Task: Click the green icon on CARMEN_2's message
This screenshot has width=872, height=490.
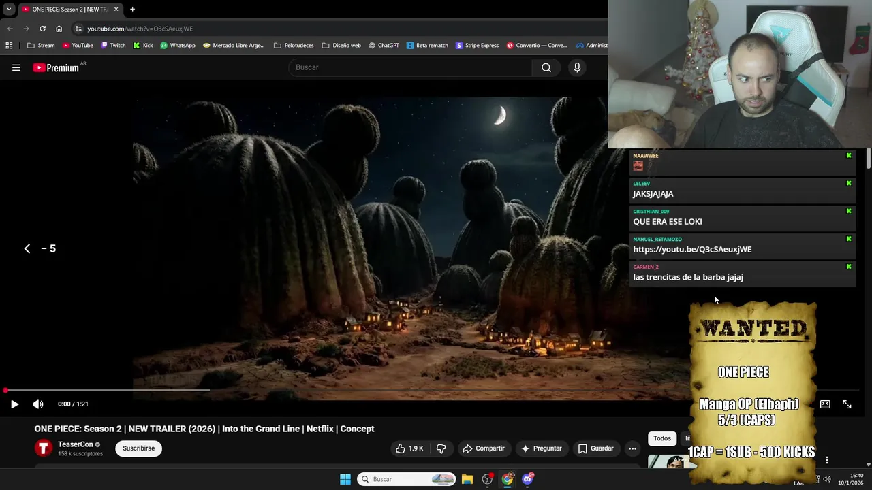Action: click(849, 267)
